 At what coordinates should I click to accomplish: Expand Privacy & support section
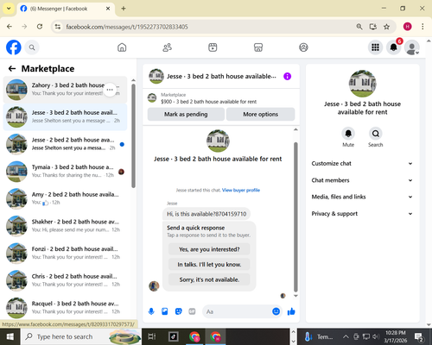(362, 214)
